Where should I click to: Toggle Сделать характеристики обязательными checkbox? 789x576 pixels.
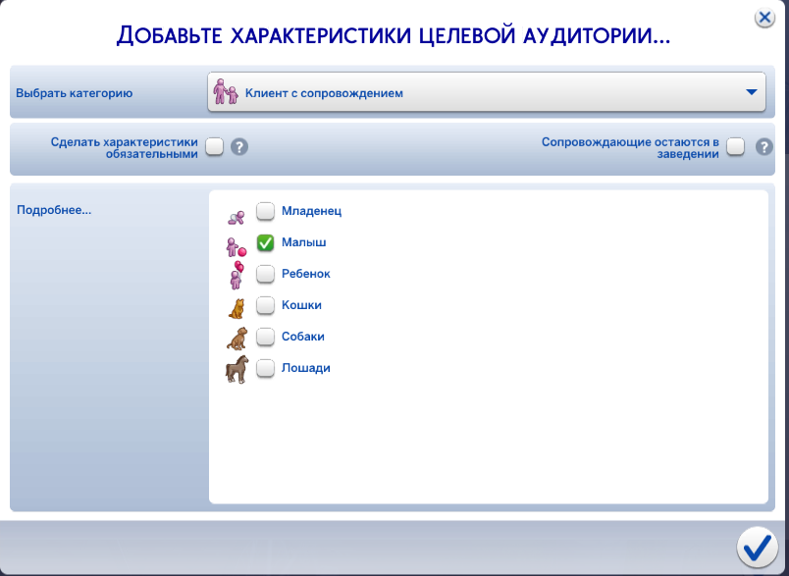(214, 147)
